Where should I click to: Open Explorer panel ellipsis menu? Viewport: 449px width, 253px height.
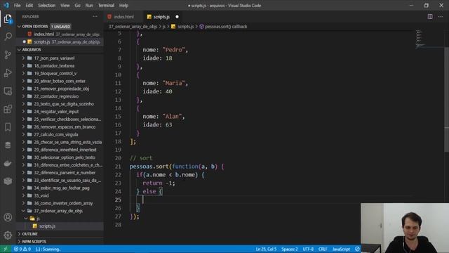pos(95,17)
